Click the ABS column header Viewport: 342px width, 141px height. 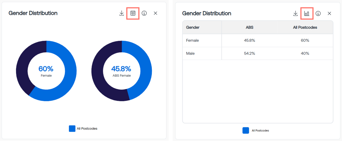tap(250, 27)
